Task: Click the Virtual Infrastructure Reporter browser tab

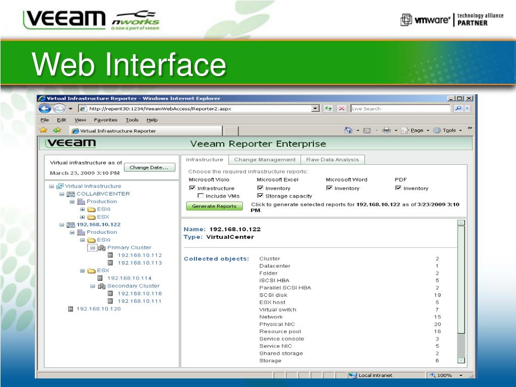Action: click(x=146, y=131)
